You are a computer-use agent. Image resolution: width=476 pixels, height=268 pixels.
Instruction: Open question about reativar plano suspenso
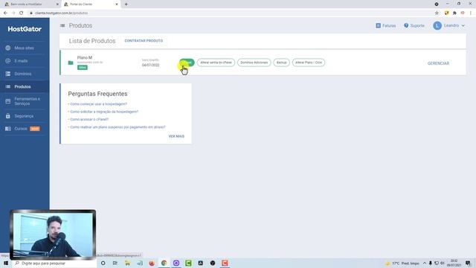[118, 127]
